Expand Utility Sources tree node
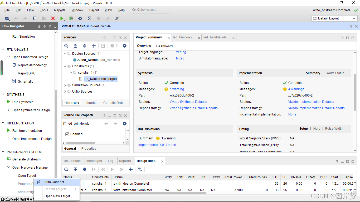The height and width of the screenshot is (202, 360). 65,92
